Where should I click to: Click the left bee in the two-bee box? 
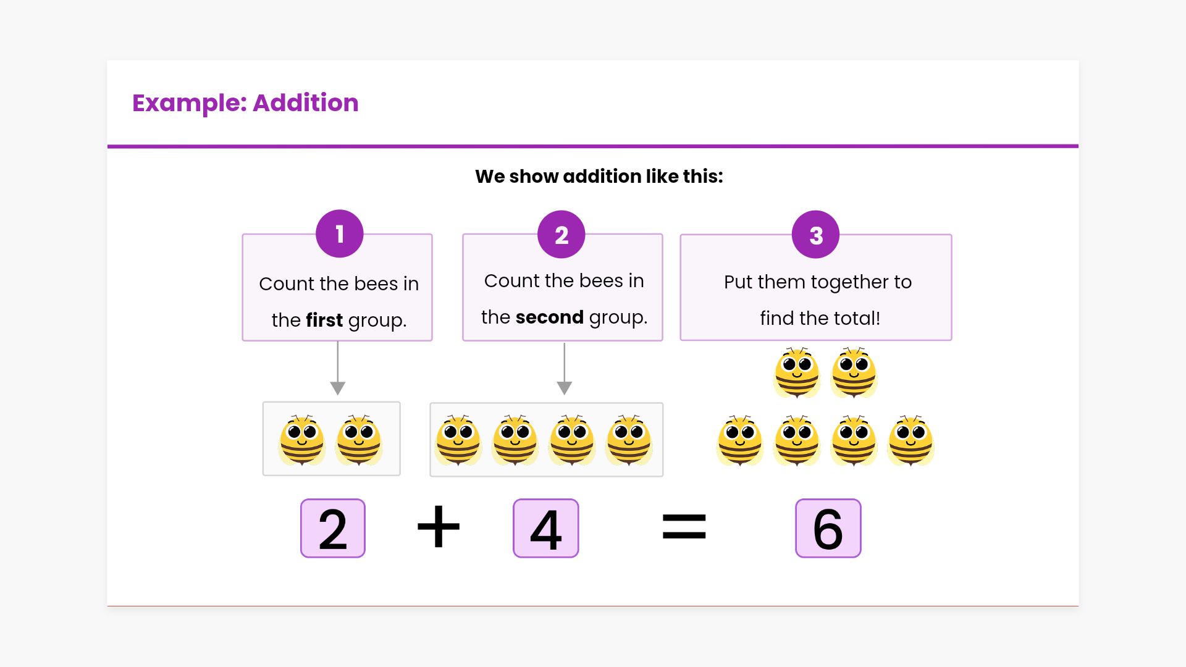pos(302,440)
